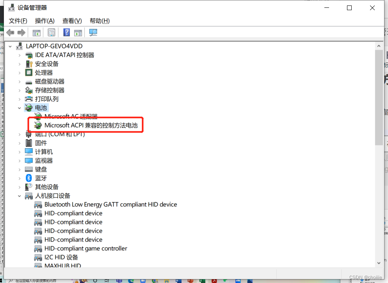This screenshot has width=388, height=283.
Task: Select the 计算机 label
Action: tap(44, 152)
